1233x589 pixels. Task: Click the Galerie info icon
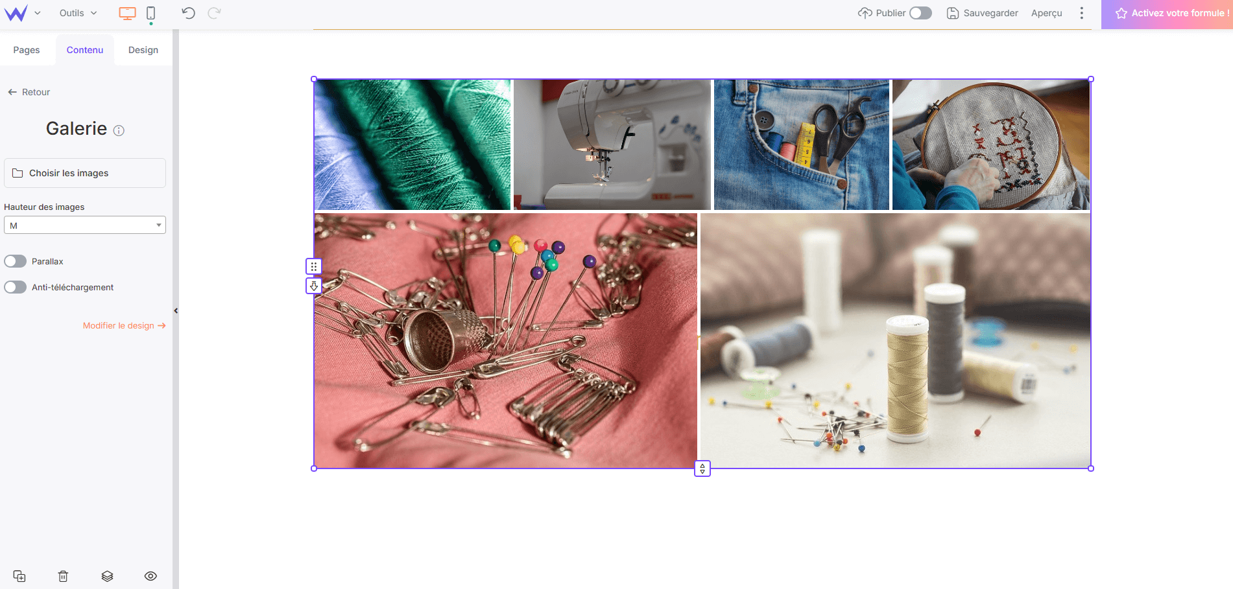pos(119,131)
